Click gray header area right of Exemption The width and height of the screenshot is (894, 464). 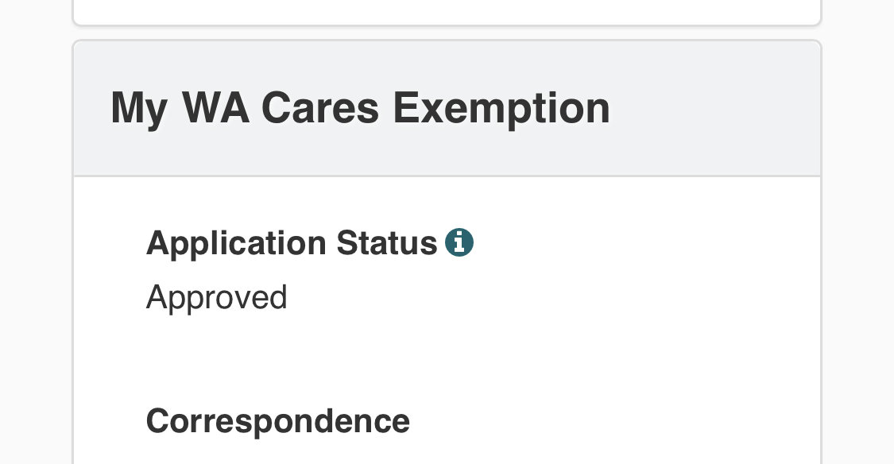coord(713,108)
